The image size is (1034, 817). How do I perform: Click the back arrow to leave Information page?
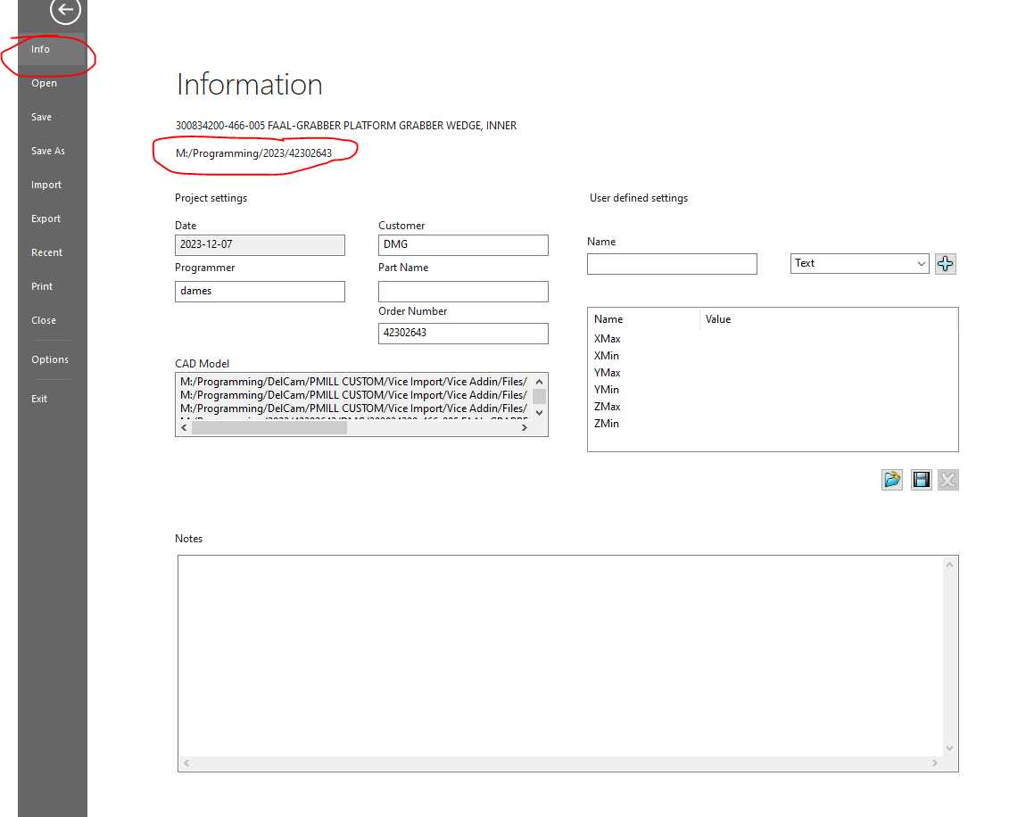click(64, 12)
